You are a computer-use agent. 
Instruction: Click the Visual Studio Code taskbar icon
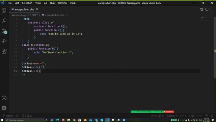(107, 120)
